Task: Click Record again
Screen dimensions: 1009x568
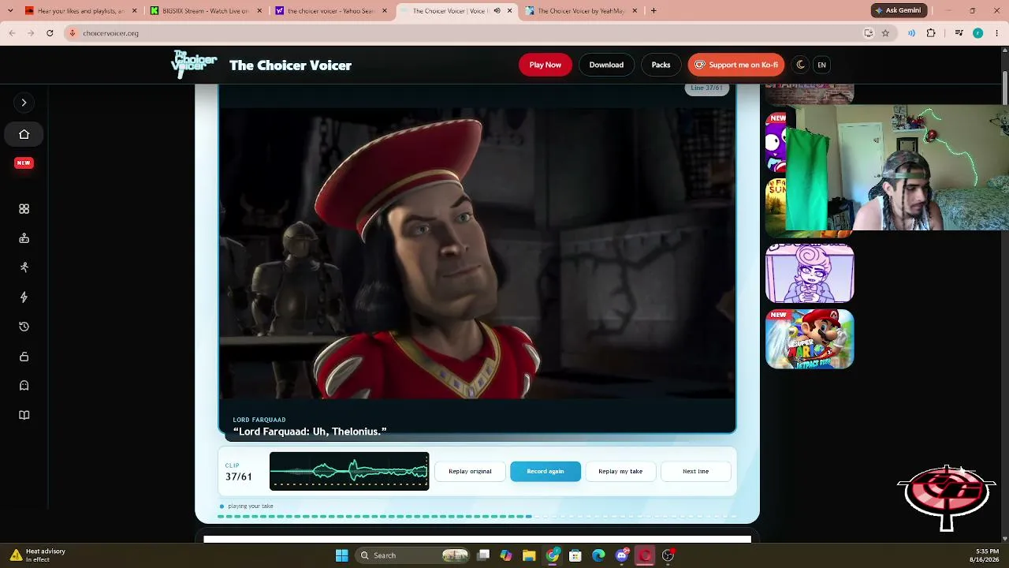Action: click(x=545, y=471)
